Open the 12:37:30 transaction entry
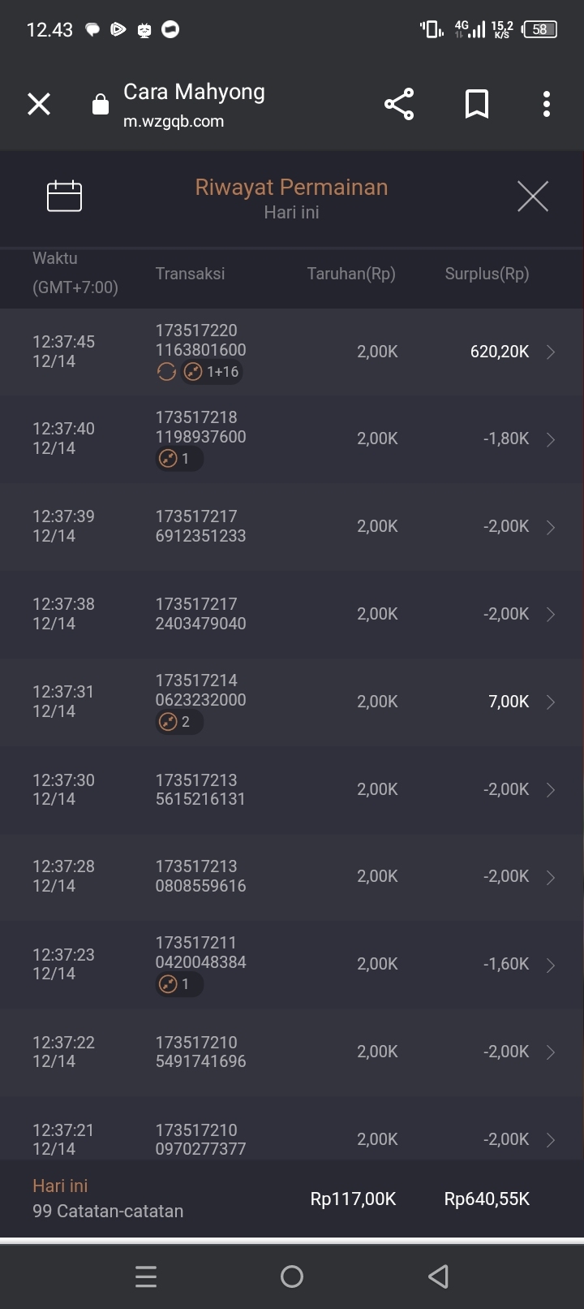Screen dimensions: 584x1309 (x=292, y=789)
